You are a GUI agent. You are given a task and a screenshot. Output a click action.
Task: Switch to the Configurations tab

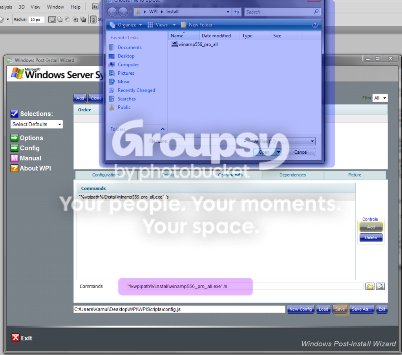[106, 175]
